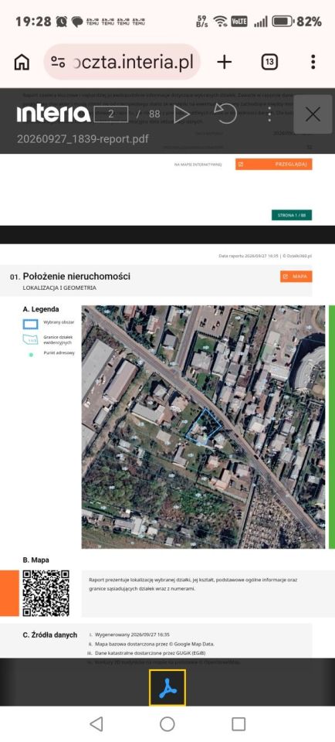This screenshot has height=742, width=335.
Task: Click the Interia logo
Action: click(53, 114)
